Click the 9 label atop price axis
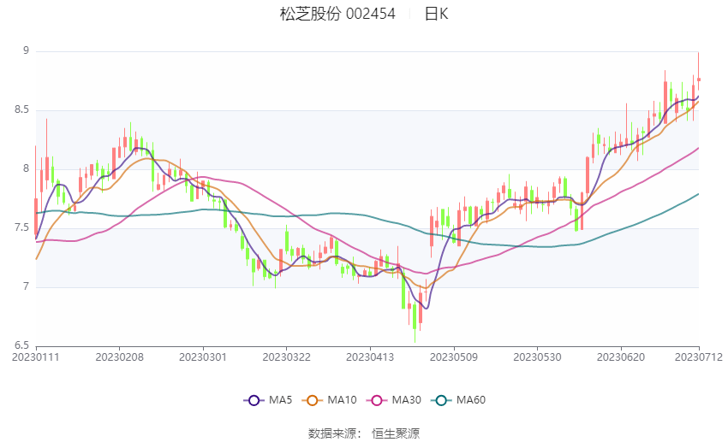Screen dimensions: 728x442 pos(26,51)
